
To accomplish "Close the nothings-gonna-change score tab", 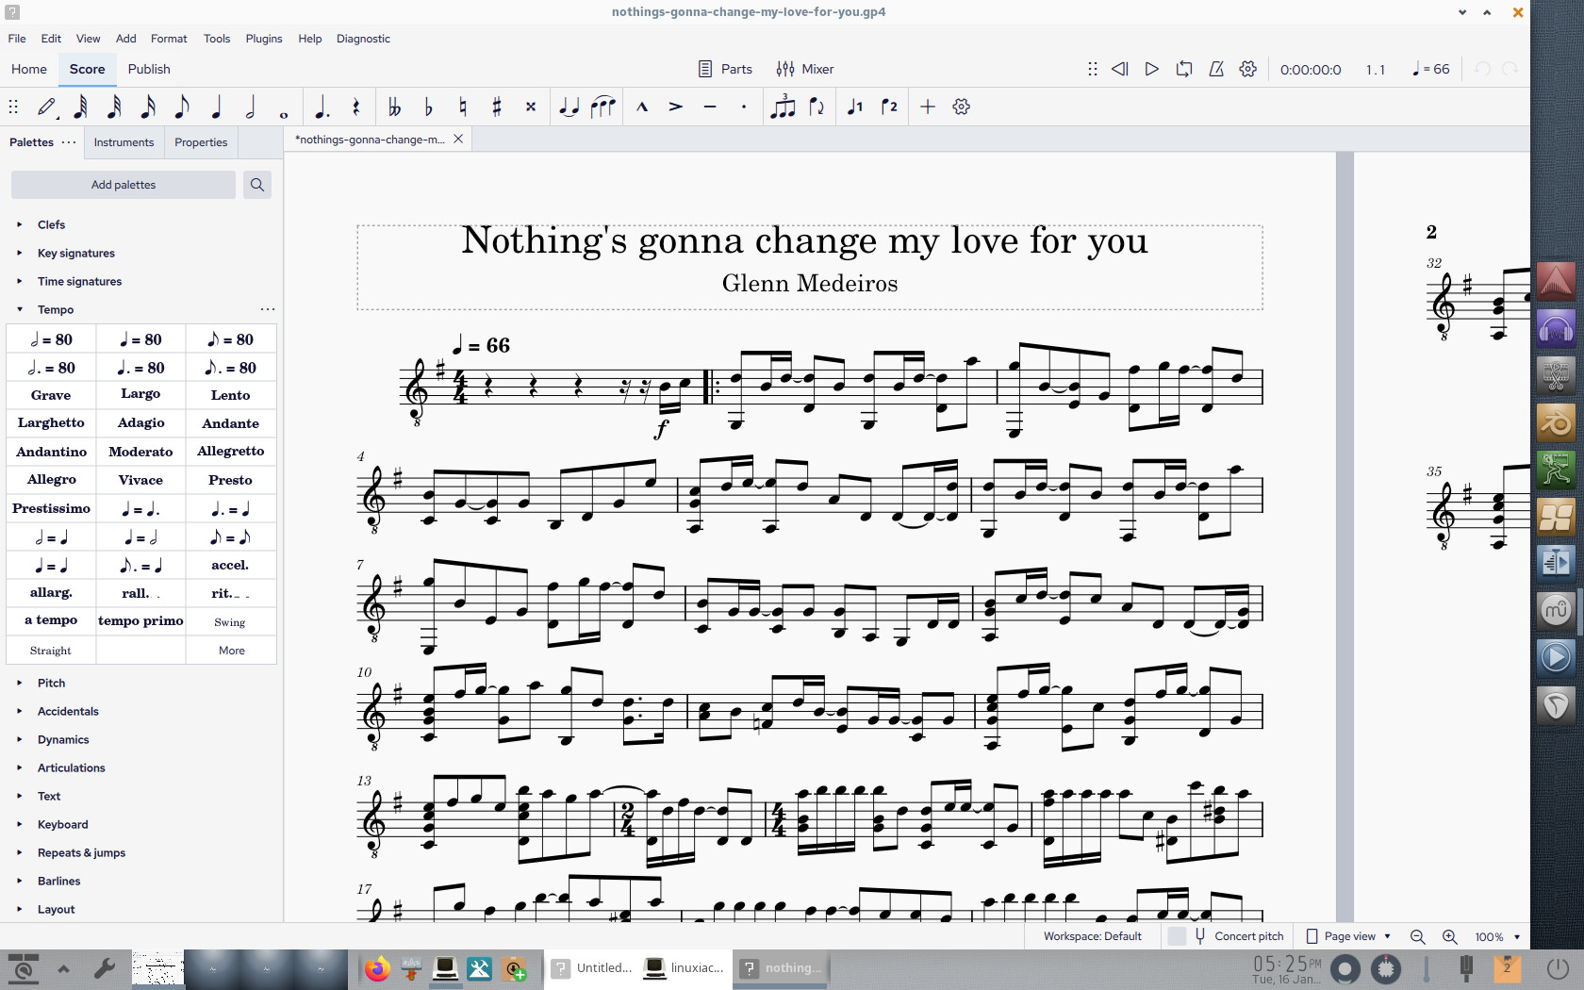I will tap(458, 139).
